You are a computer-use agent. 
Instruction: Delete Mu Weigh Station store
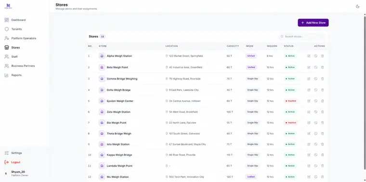coord(322,177)
